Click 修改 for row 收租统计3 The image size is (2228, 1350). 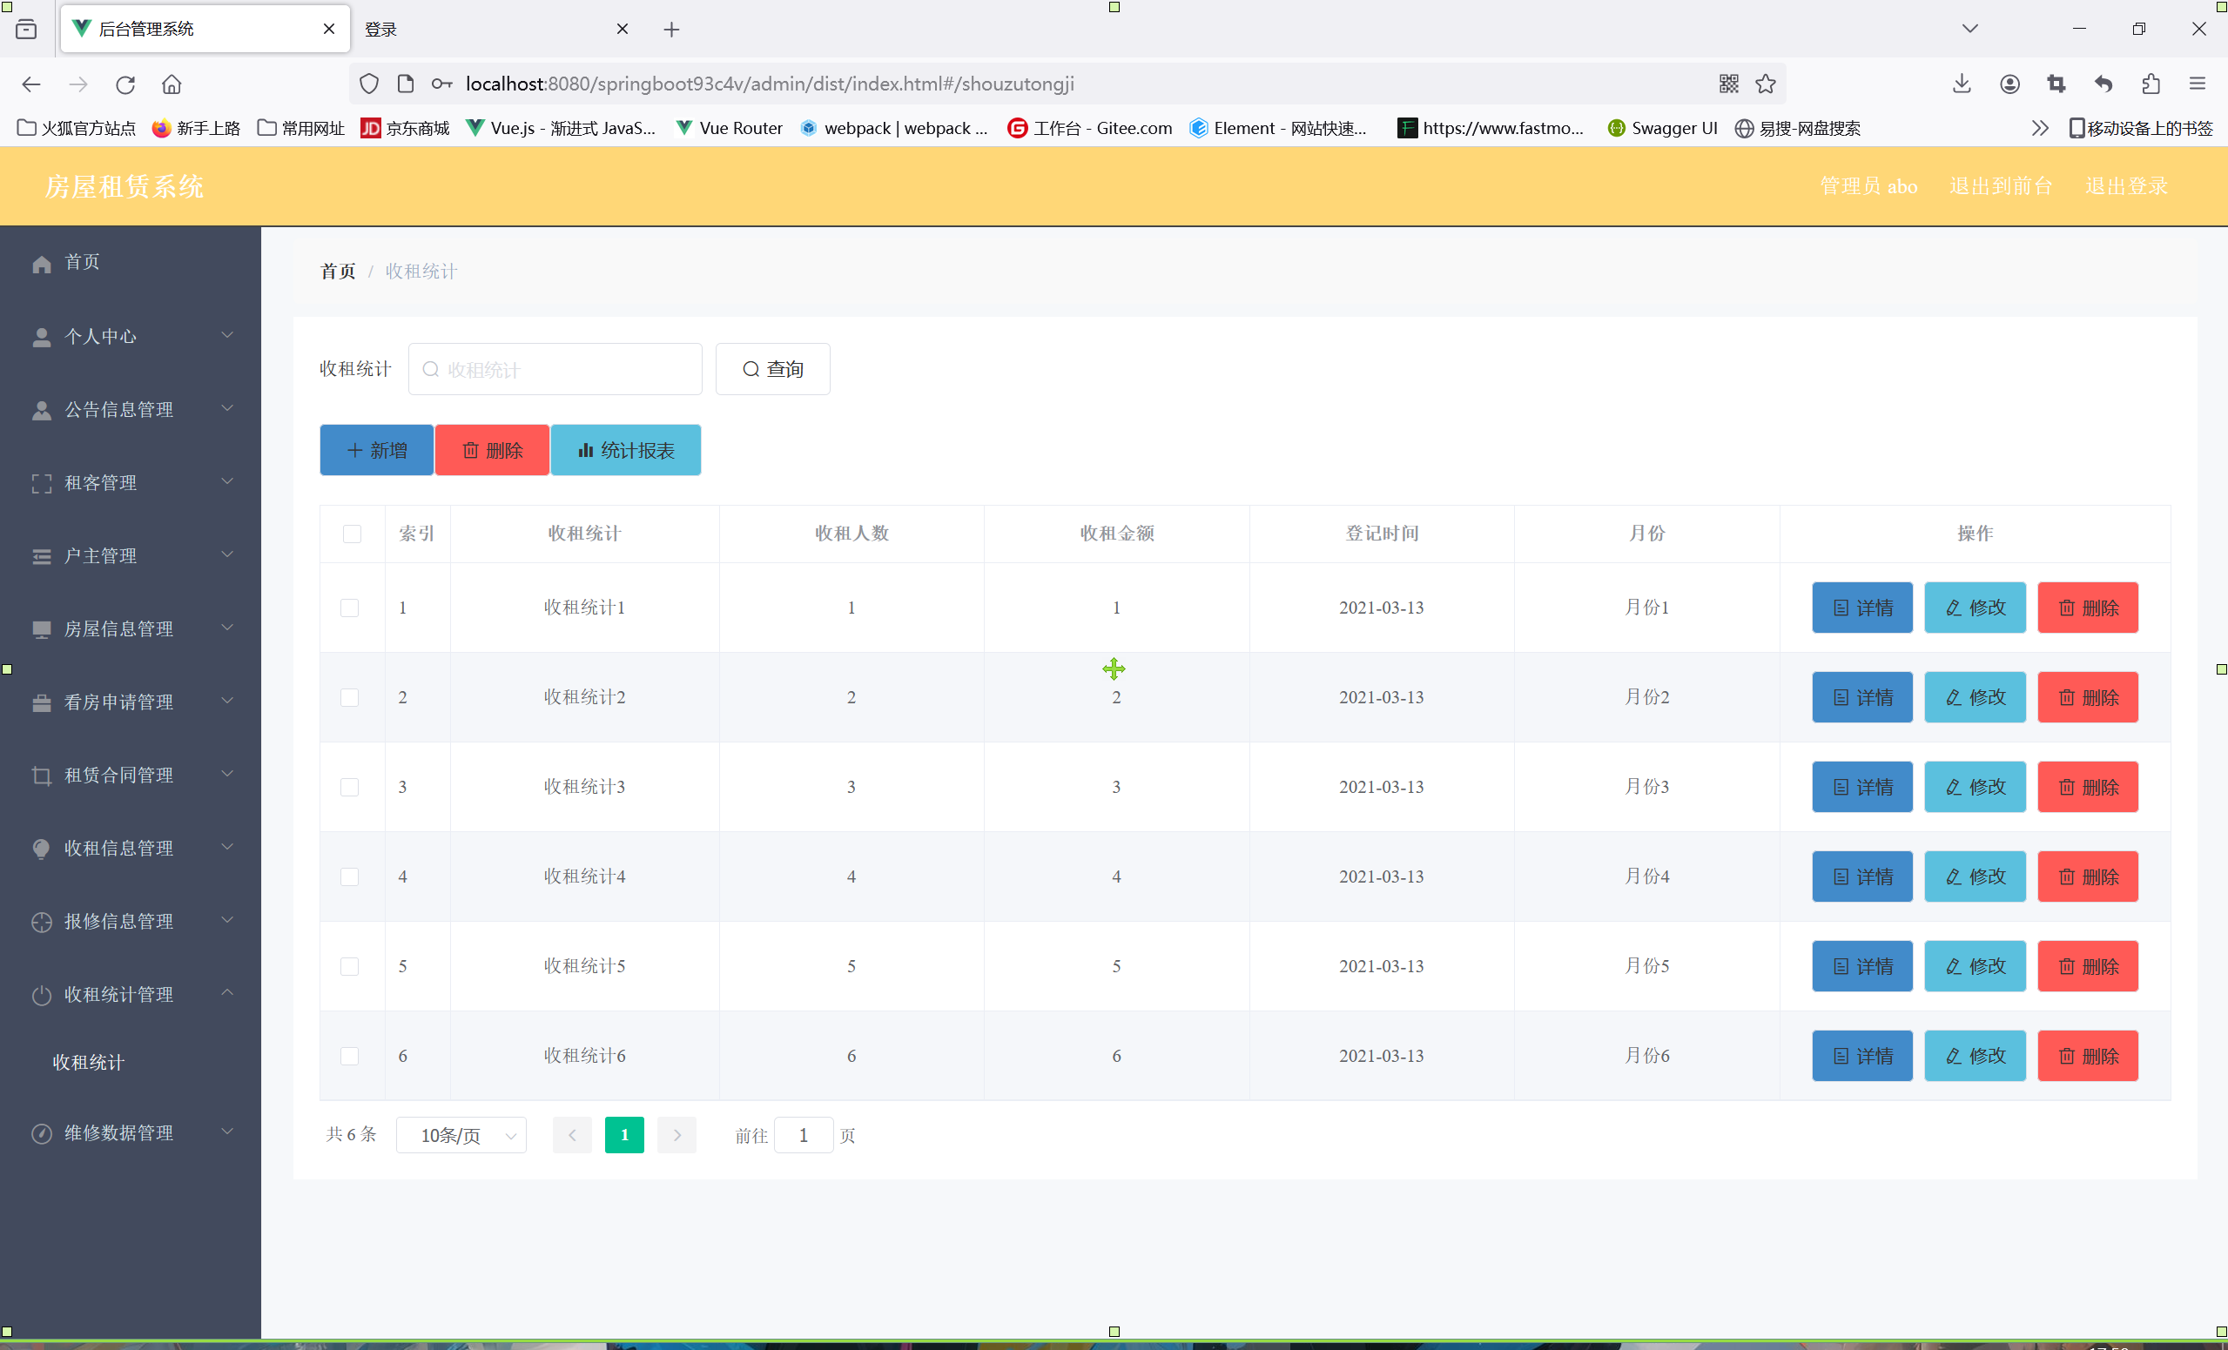coord(1975,787)
